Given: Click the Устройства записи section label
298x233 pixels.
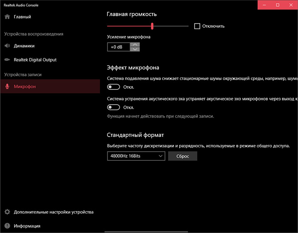Looking at the screenshot, I should coord(23,74).
